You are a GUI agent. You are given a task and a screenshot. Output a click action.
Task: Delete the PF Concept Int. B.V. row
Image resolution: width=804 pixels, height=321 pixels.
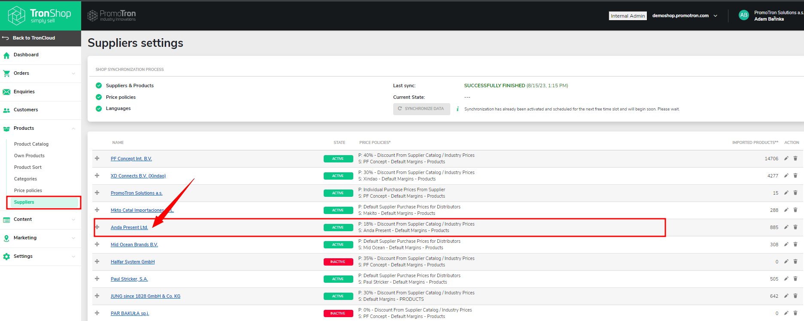click(795, 159)
